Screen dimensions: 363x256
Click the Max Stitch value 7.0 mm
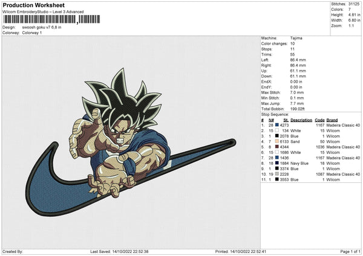point(297,92)
